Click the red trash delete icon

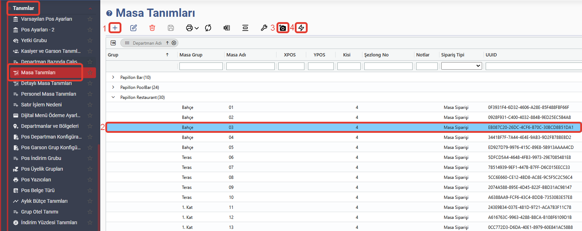coord(152,28)
